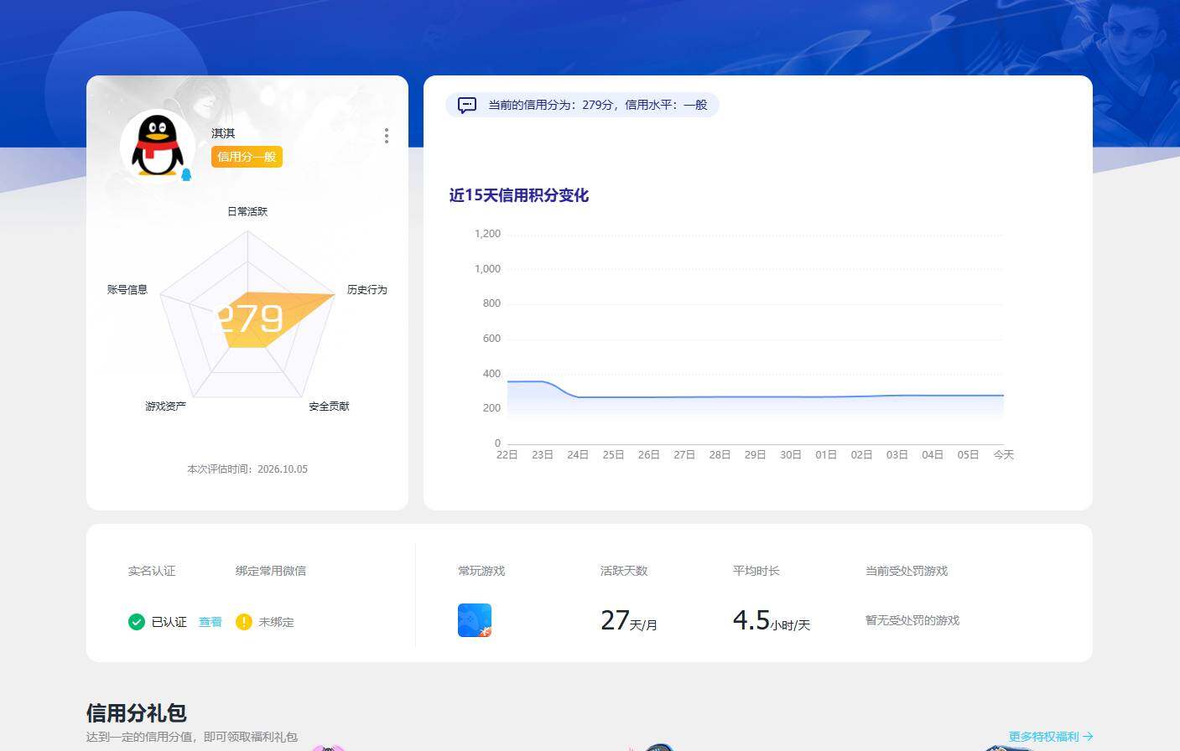Click the 今天 label on the chart axis

(1004, 455)
